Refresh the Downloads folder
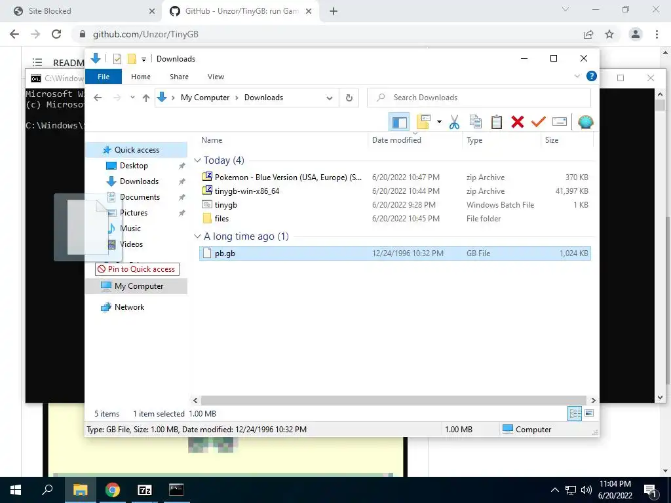The image size is (671, 503). (x=349, y=98)
